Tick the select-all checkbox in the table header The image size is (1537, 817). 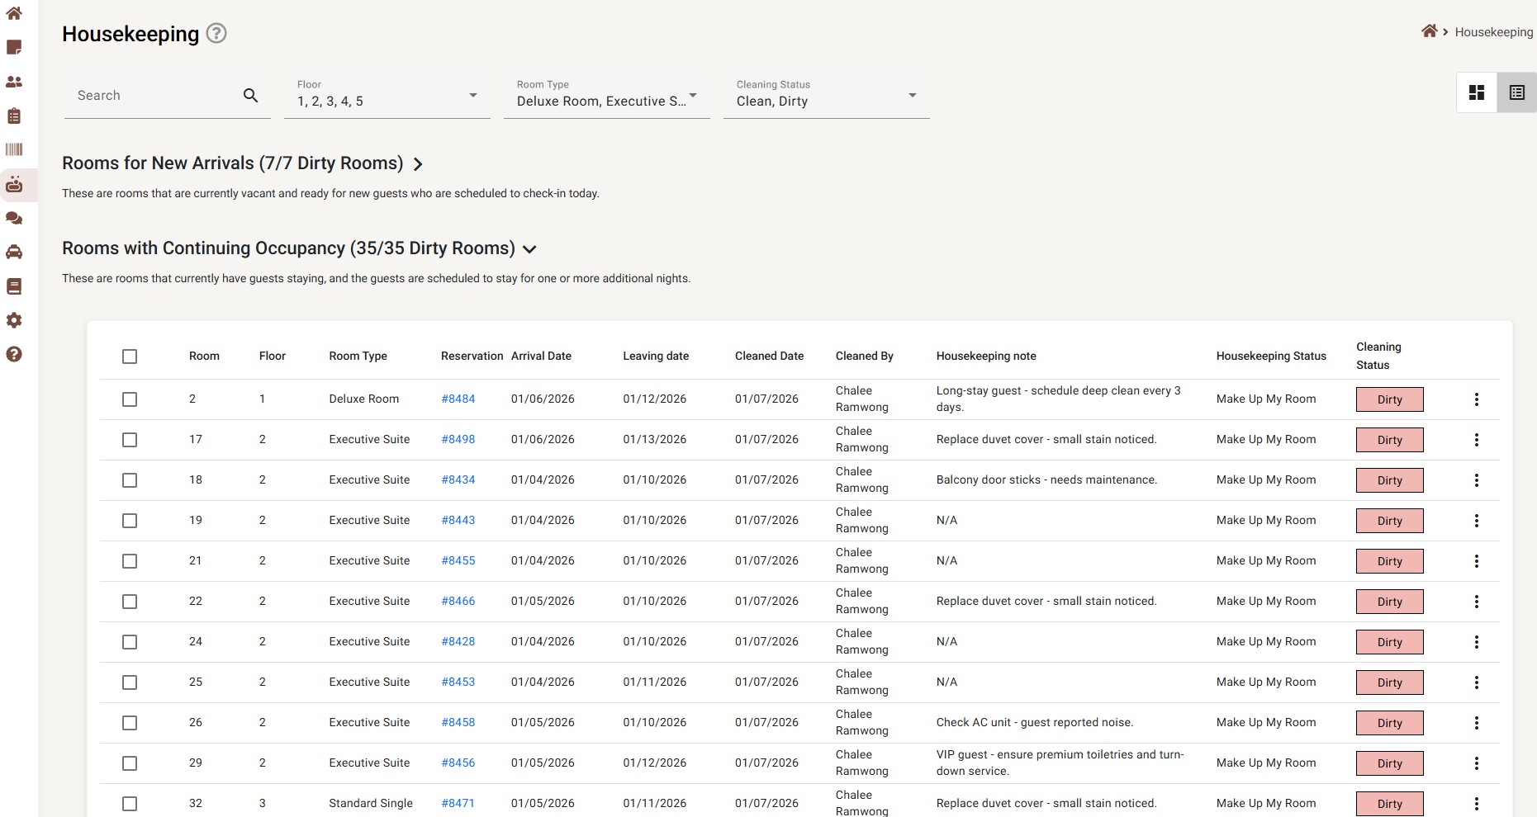pyautogui.click(x=130, y=357)
